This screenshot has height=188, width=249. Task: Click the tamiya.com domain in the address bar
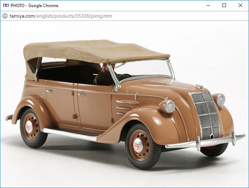pyautogui.click(x=22, y=16)
